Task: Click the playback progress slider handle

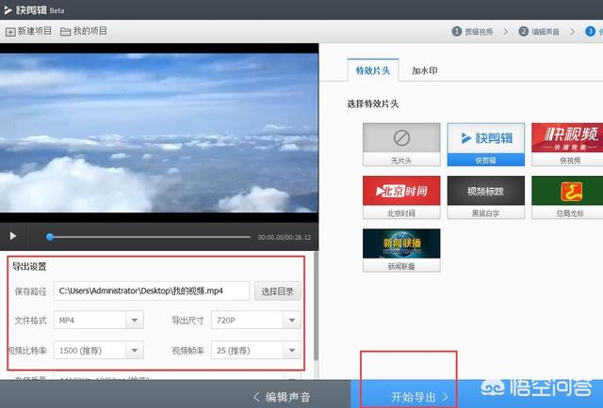Action: point(50,237)
